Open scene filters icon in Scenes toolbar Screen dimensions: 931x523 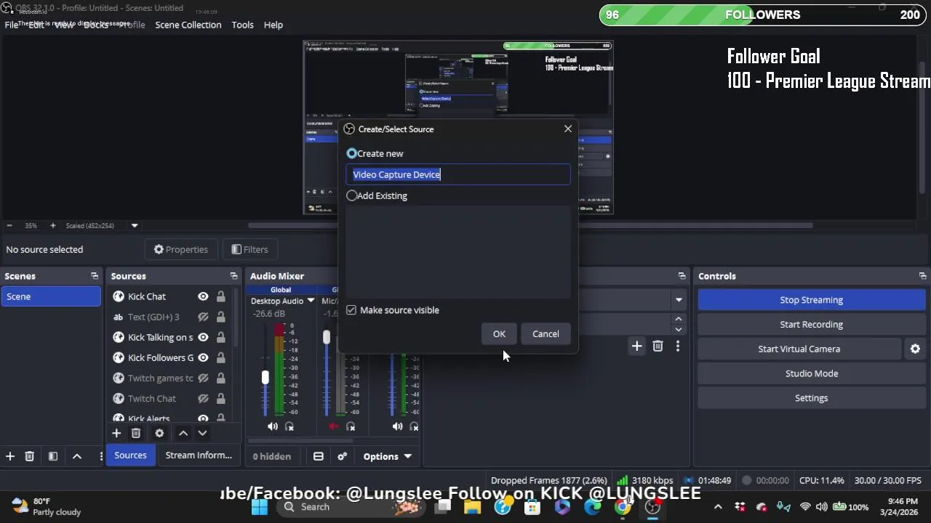coord(53,456)
